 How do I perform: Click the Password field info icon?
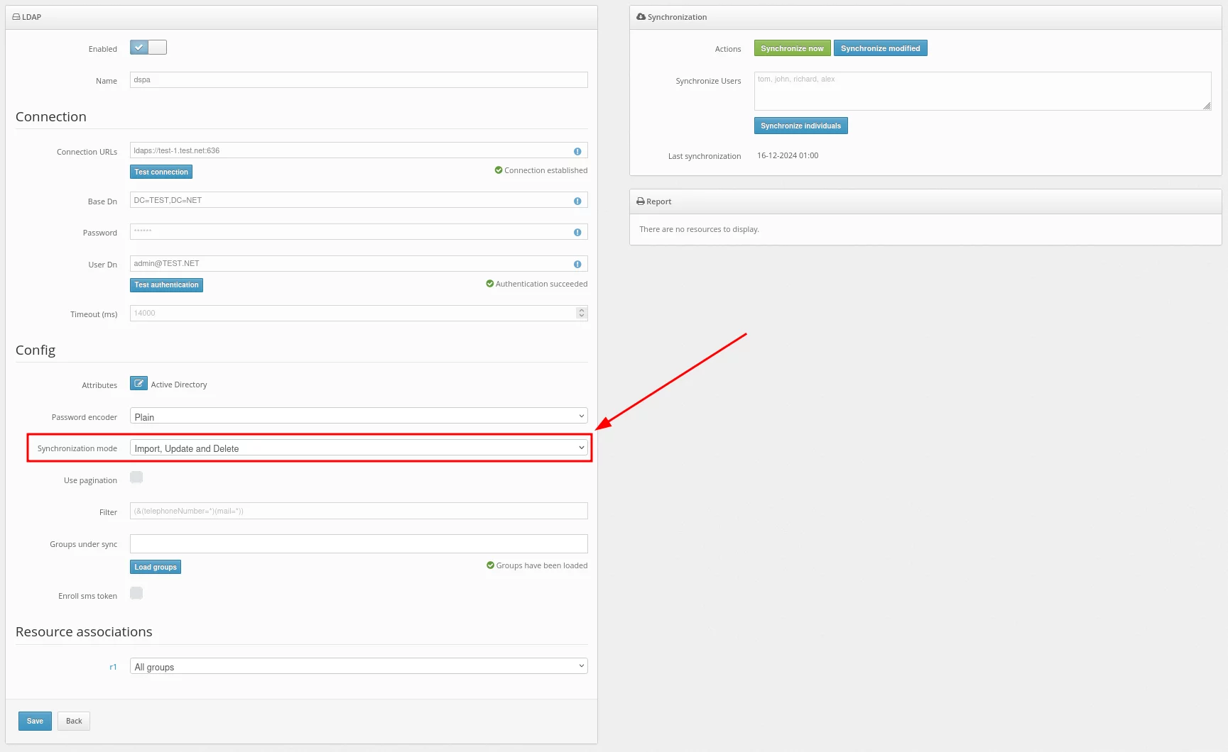(577, 232)
